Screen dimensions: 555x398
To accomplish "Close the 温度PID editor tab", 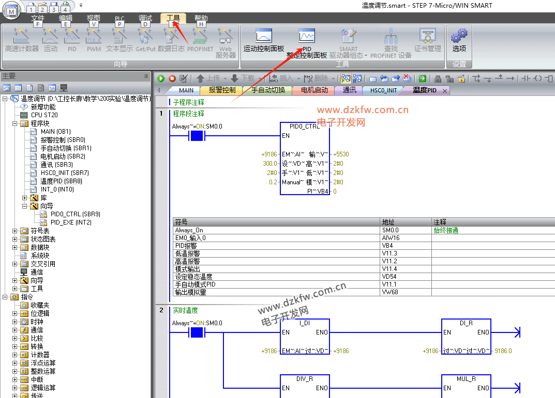I will pyautogui.click(x=444, y=91).
